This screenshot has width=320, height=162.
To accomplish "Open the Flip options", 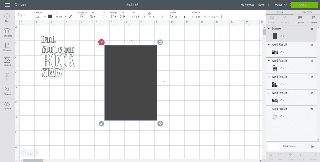I will click(x=122, y=17).
